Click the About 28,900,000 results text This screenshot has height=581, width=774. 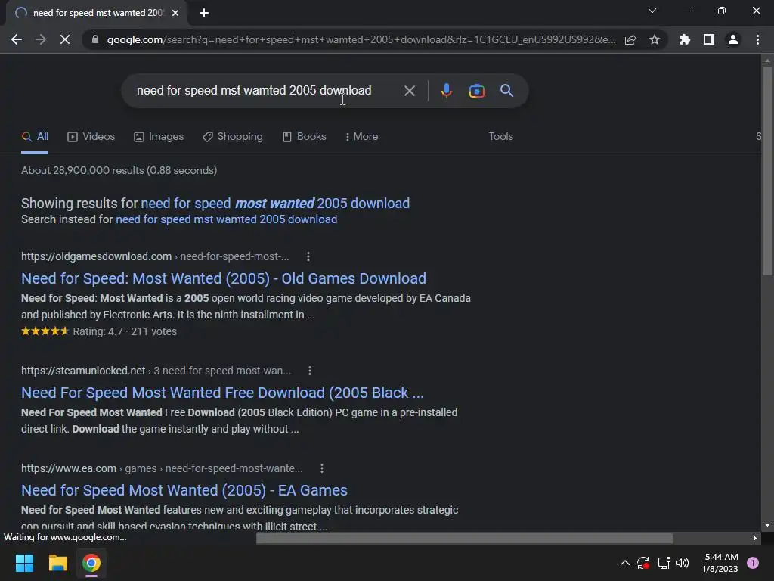tap(119, 170)
